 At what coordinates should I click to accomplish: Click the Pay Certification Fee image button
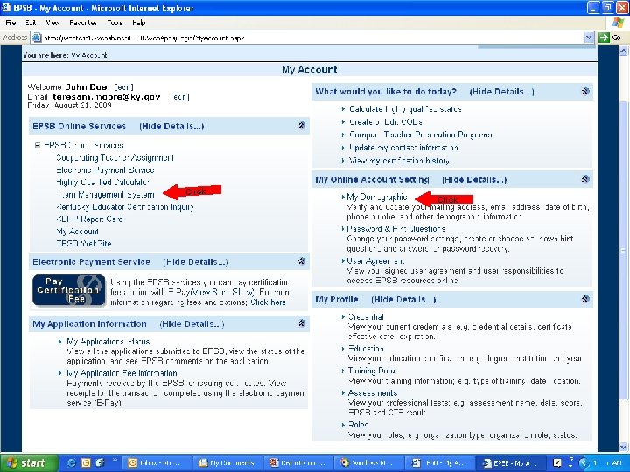coord(69,290)
